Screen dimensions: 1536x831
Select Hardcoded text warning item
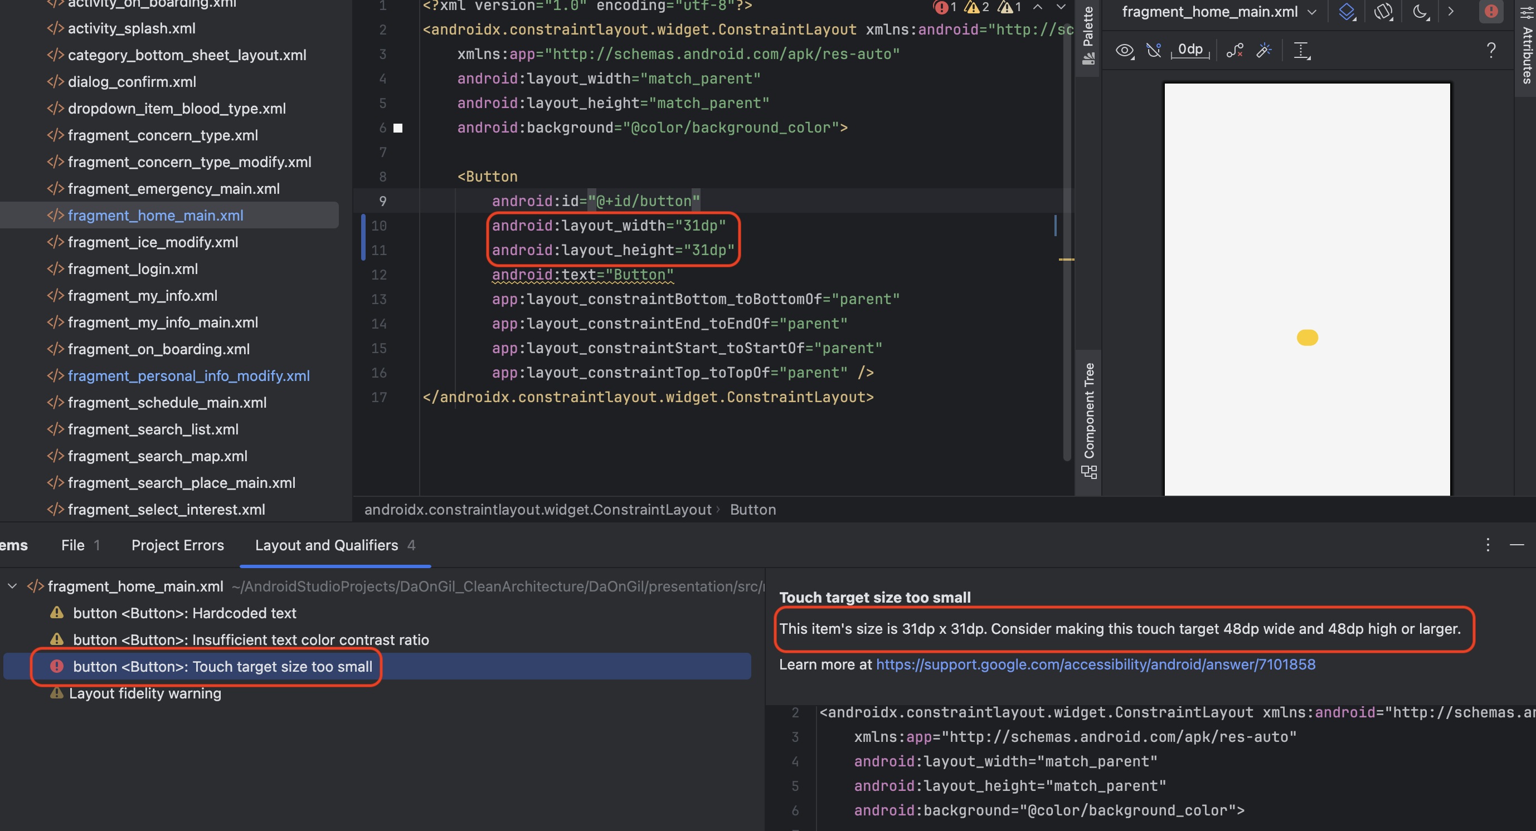point(184,613)
